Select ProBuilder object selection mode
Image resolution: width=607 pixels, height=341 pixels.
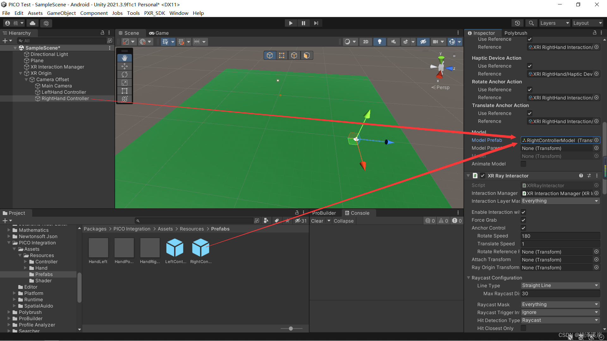tap(270, 56)
